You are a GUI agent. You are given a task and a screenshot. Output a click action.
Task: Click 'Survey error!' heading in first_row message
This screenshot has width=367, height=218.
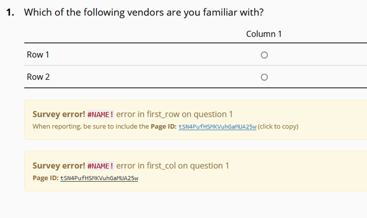58,115
